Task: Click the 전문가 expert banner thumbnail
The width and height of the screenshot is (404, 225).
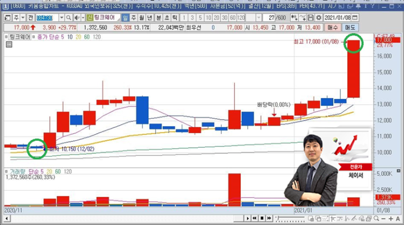Action: tap(356, 167)
